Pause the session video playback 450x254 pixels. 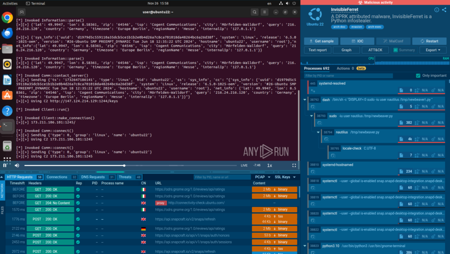click(5, 166)
